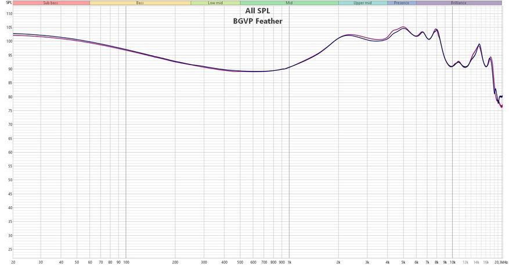Screen dimensions: 509x266
Task: Click the 700 frequency axis label
Action: [264, 262]
